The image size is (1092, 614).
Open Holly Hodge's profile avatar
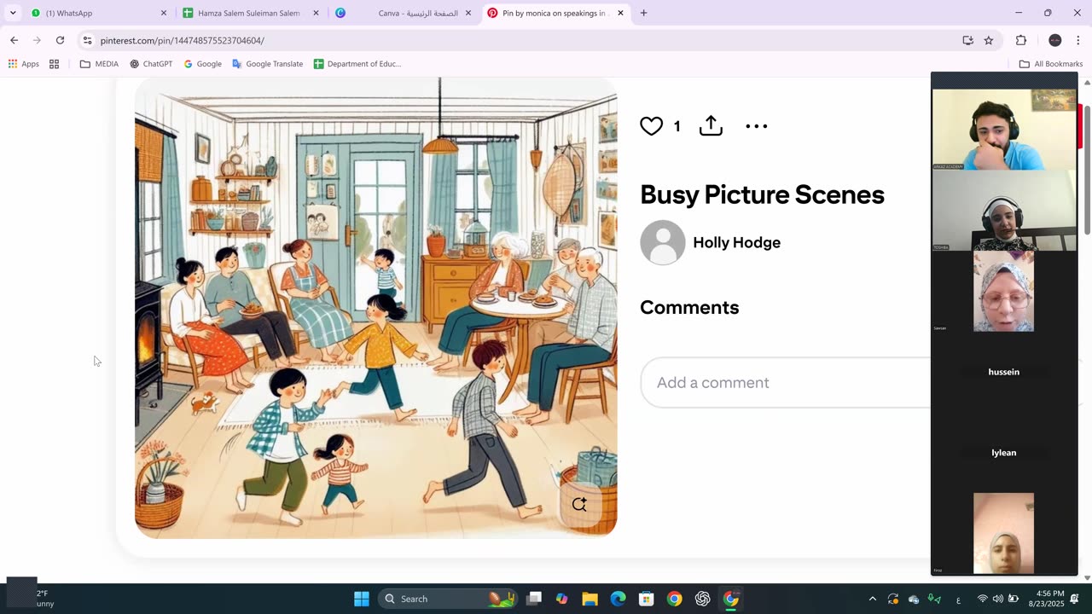coord(663,242)
